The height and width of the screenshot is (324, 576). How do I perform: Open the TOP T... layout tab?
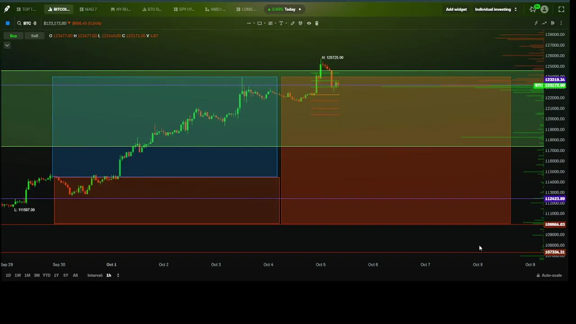tap(26, 9)
